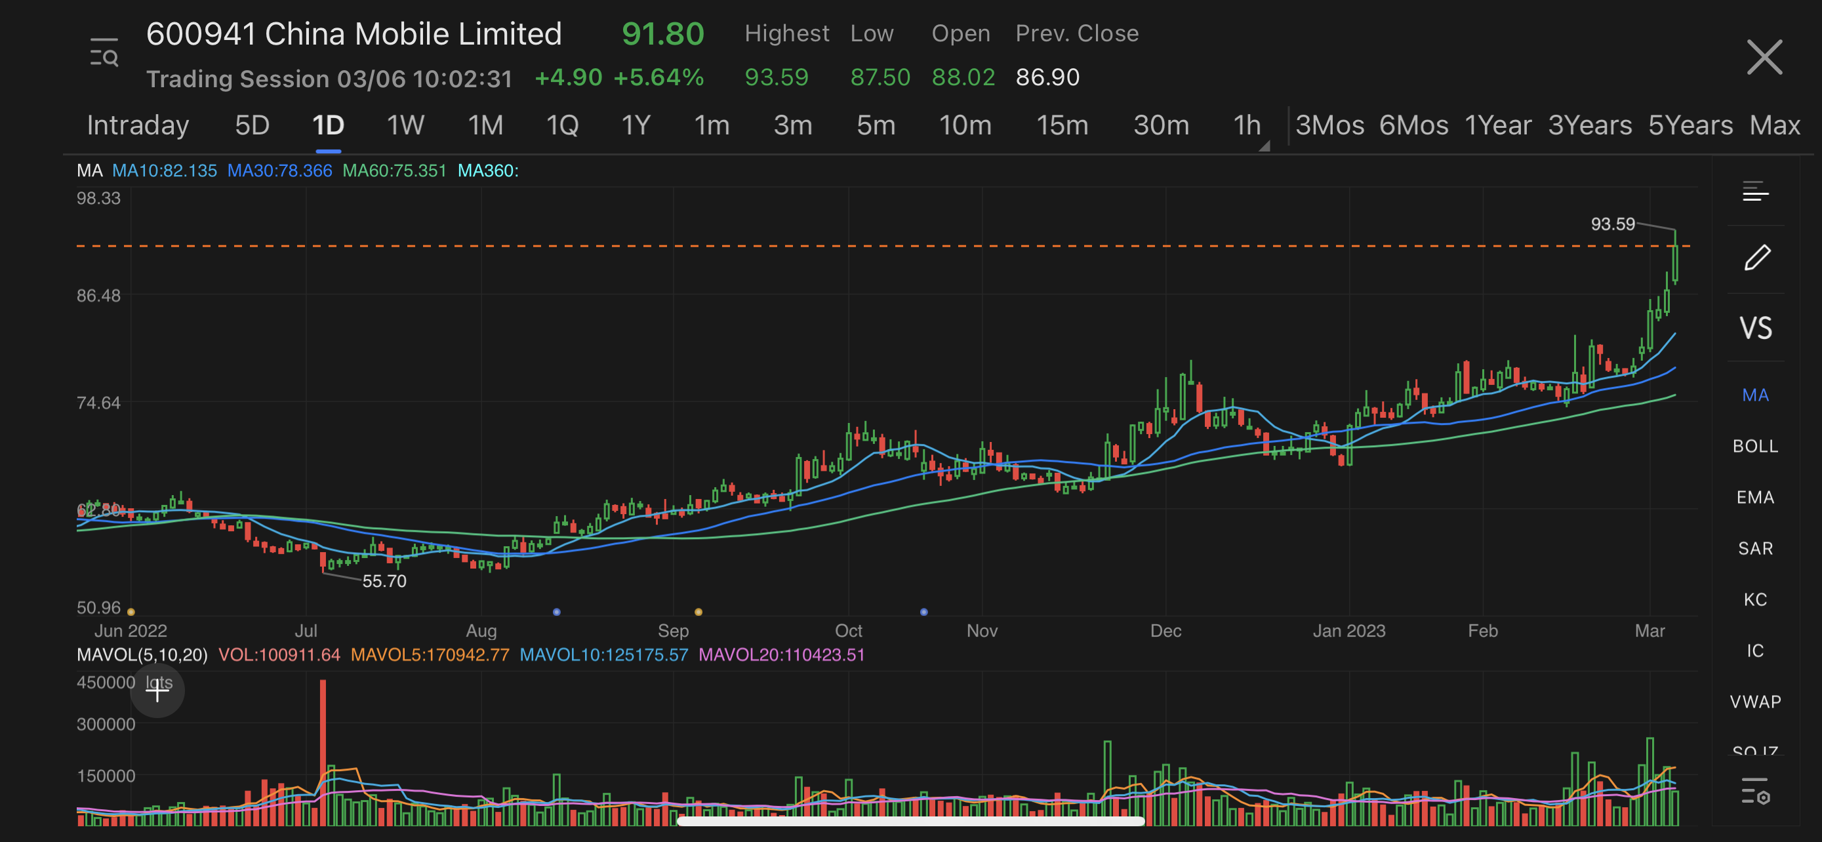This screenshot has height=842, width=1822.
Task: Select the 5Years time range
Action: click(x=1690, y=125)
